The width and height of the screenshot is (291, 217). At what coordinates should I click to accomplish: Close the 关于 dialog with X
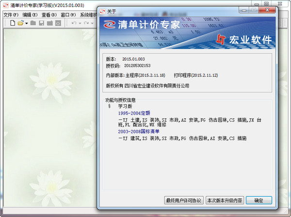267,10
